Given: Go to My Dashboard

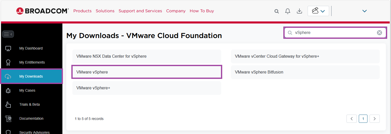Looking at the screenshot, I should [31, 48].
